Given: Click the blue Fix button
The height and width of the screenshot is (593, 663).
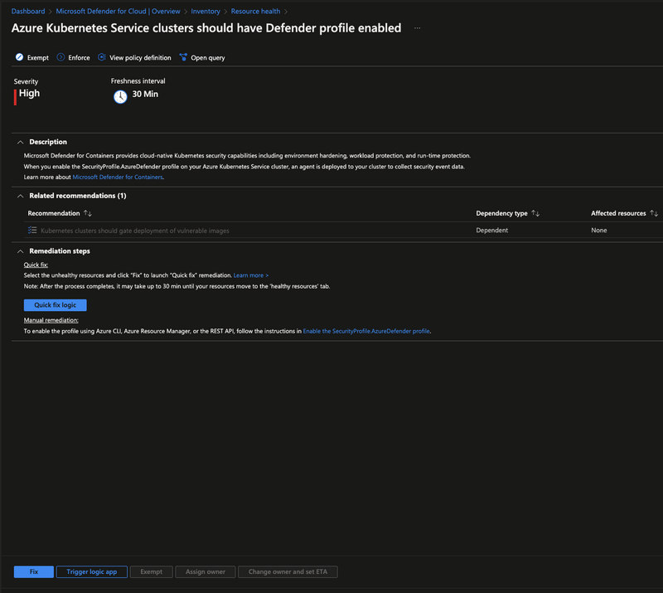Looking at the screenshot, I should click(34, 572).
